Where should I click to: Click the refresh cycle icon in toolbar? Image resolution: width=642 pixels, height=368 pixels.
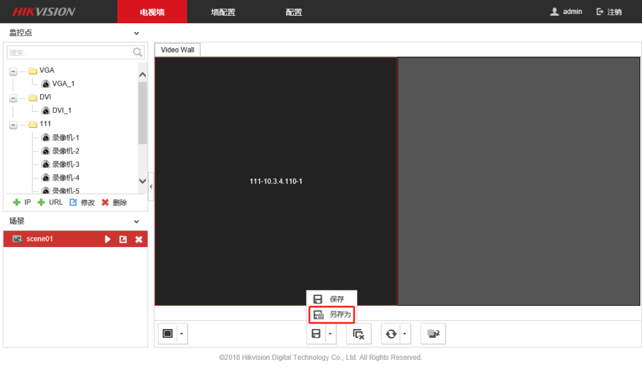click(391, 334)
